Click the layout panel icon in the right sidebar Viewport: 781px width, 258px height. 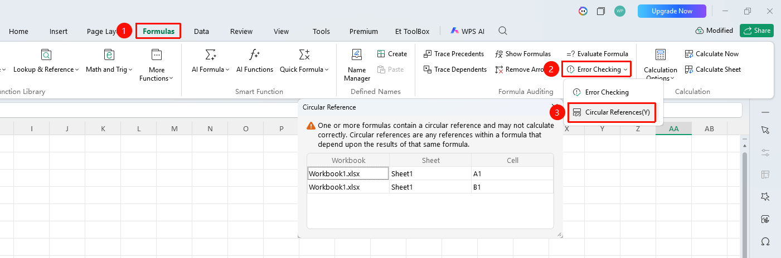click(765, 175)
